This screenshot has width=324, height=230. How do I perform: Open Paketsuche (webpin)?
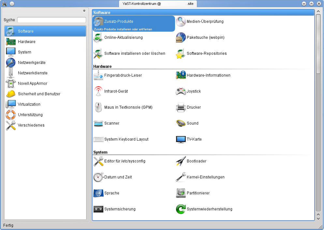tap(200, 38)
